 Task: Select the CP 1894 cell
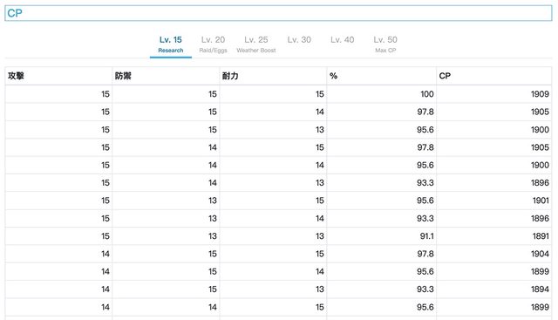(x=494, y=289)
